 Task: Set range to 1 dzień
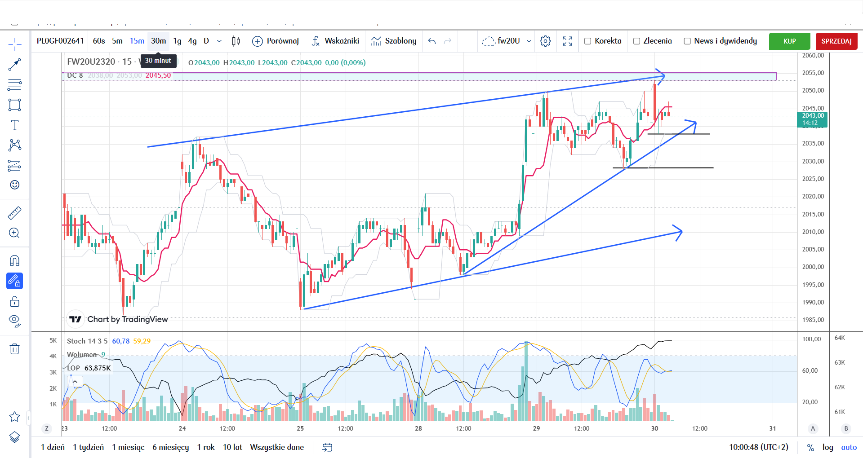coord(53,447)
